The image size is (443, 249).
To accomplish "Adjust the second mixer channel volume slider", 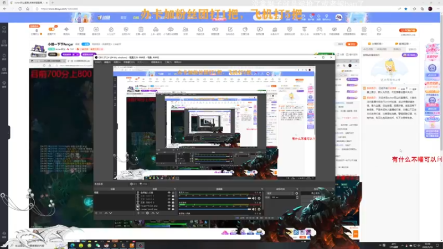I will coord(214,209).
